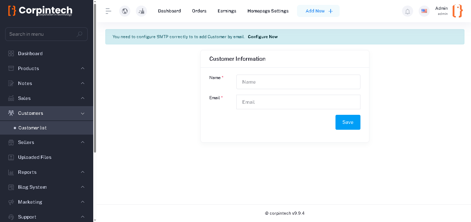Viewport: 471px width, 222px height.
Task: Click the US flag language icon
Action: (x=424, y=11)
